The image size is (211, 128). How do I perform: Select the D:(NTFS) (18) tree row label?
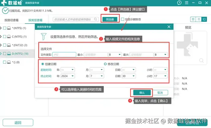(x=20, y=54)
